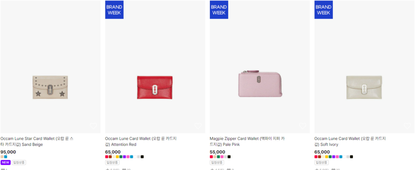Viewport: 415px width, 170px height.
Task: Open Occam Lune Card Wallet Soft Ivory link
Action: (350, 142)
